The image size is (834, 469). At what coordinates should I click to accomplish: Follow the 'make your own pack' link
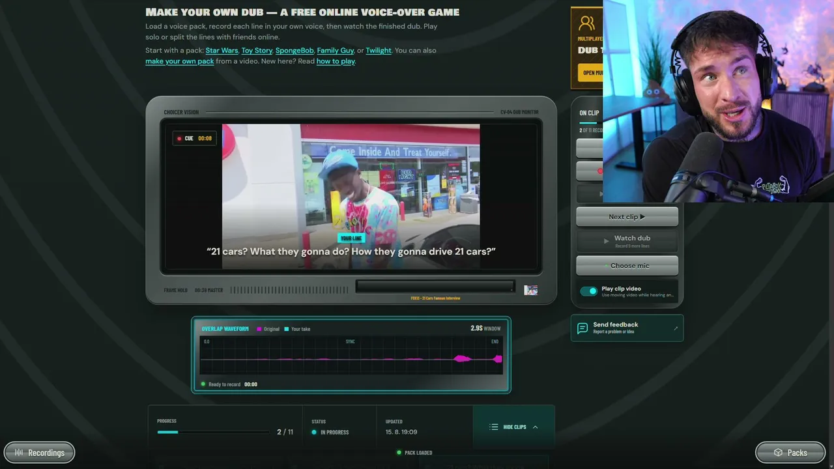(180, 61)
